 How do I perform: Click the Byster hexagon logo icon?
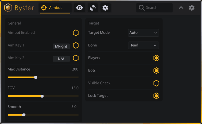coord(8,8)
